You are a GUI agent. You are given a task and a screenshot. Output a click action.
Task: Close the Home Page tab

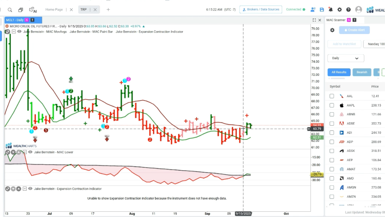[71, 10]
